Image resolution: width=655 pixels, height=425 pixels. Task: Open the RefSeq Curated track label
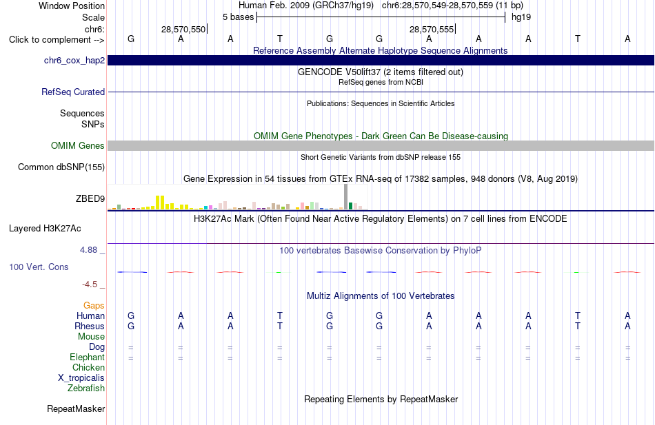(73, 92)
